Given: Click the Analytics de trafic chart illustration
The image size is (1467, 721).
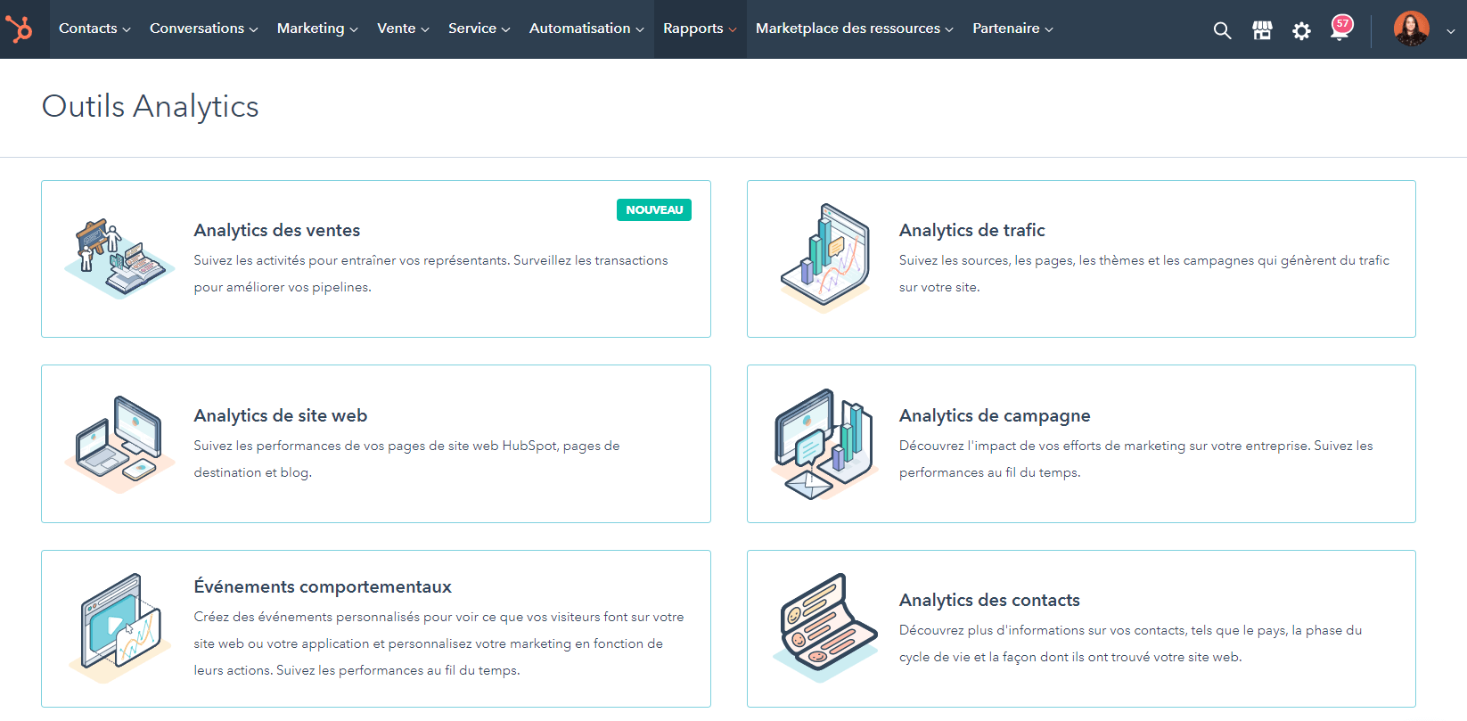Looking at the screenshot, I should pyautogui.click(x=824, y=258).
